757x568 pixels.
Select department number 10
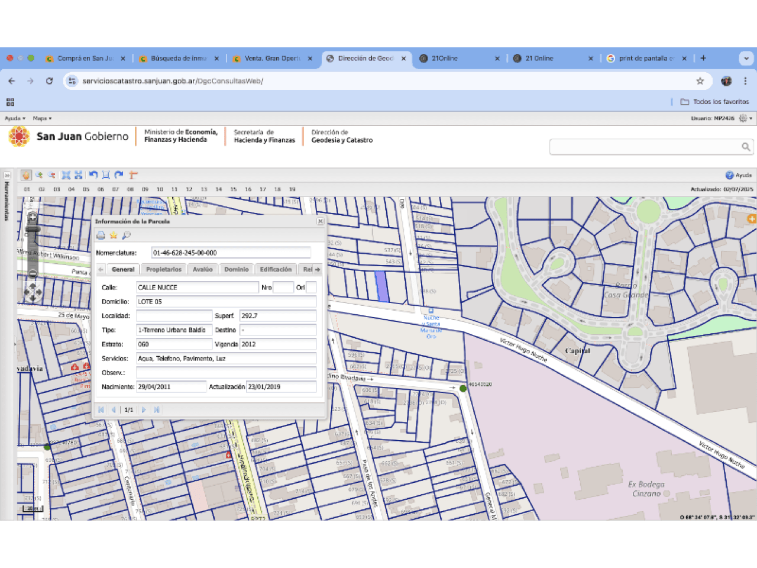coord(160,189)
